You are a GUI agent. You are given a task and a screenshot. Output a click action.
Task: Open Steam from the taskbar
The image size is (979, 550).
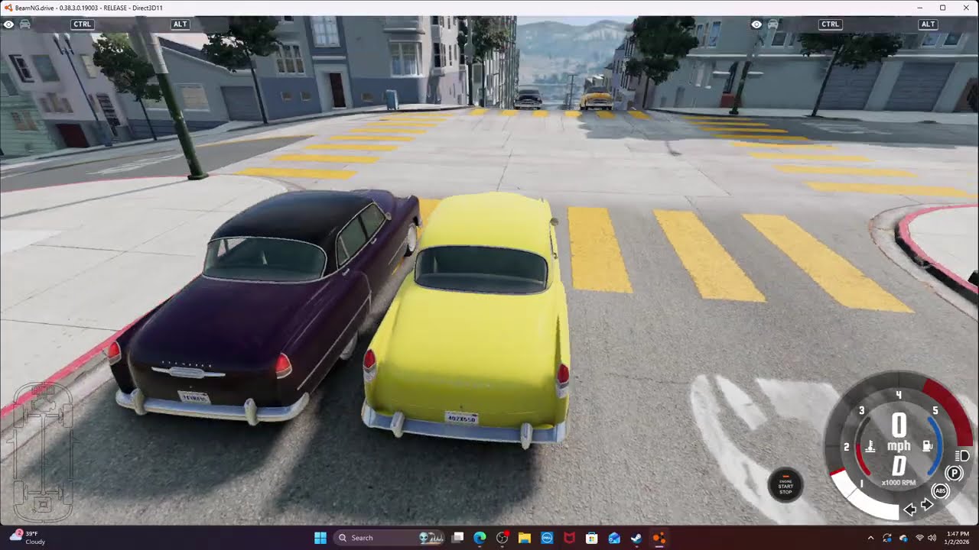(x=636, y=538)
